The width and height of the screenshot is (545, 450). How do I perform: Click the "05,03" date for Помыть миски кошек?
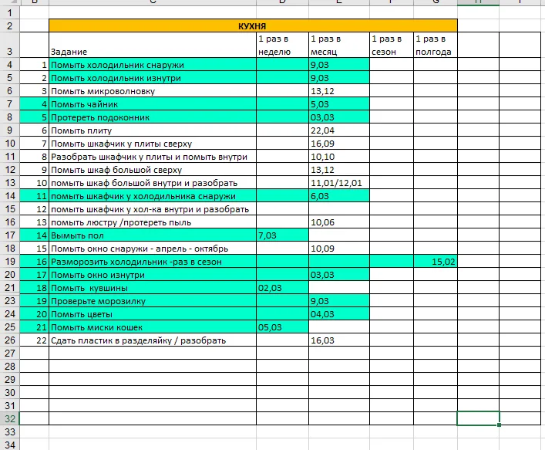(x=282, y=327)
